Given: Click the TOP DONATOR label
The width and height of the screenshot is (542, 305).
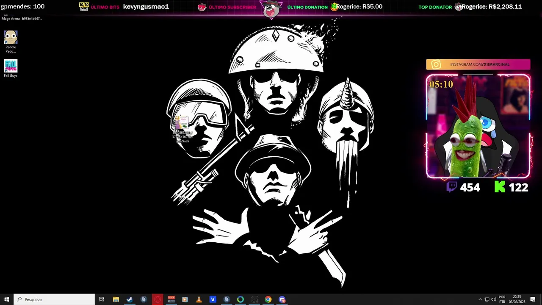Looking at the screenshot, I should pos(435,7).
